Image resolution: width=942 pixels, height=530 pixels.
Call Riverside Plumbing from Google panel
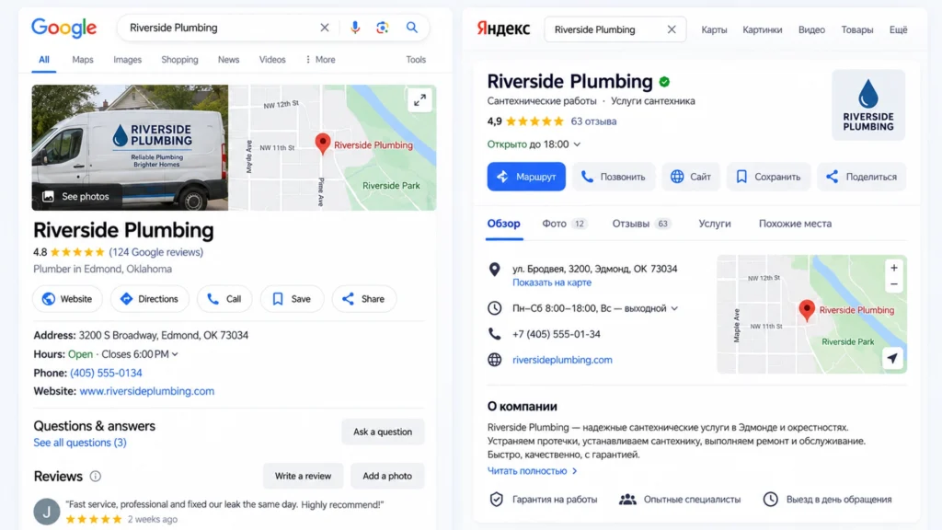224,299
